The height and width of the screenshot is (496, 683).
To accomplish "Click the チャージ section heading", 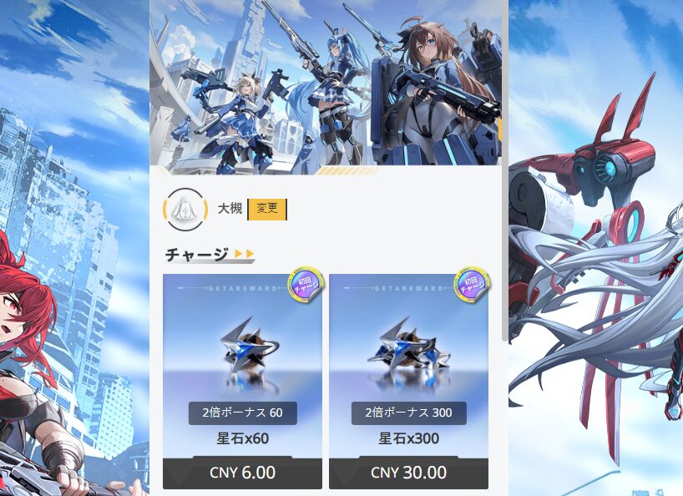I will pyautogui.click(x=197, y=255).
